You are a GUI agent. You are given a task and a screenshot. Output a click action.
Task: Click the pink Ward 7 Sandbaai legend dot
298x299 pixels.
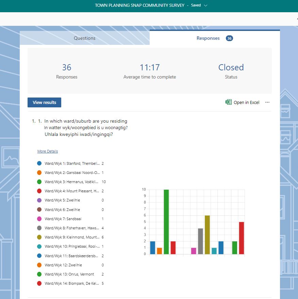click(x=39, y=219)
